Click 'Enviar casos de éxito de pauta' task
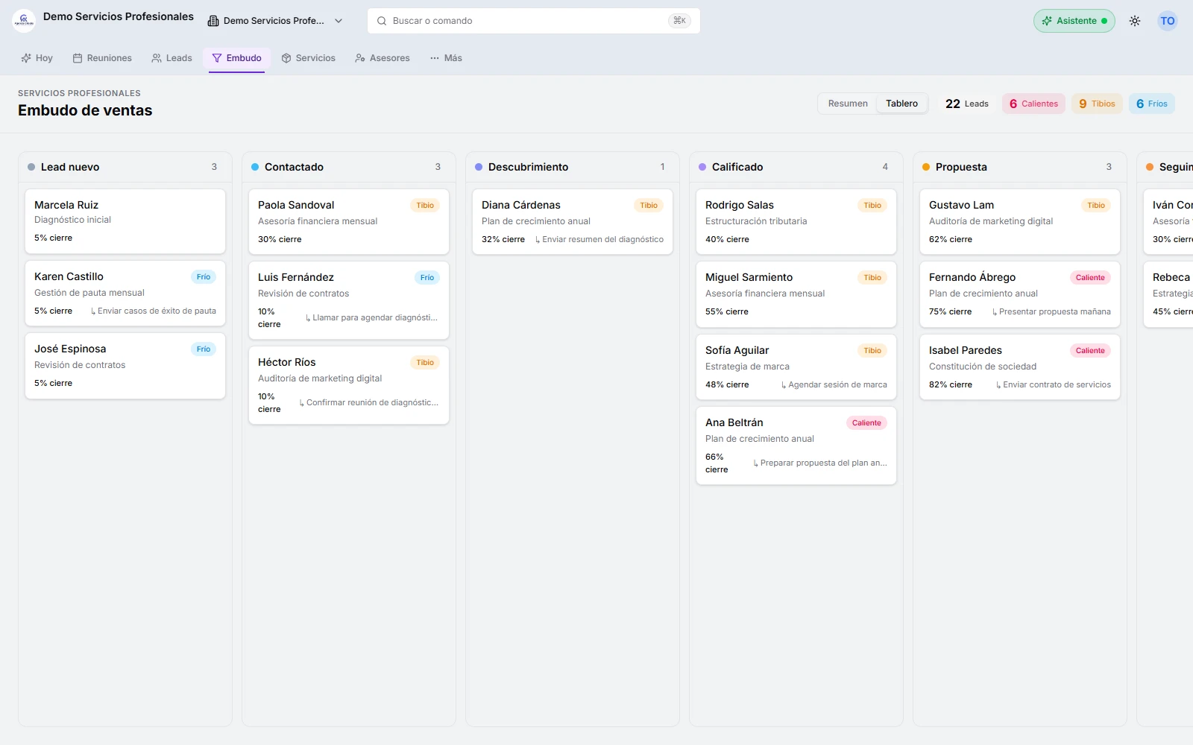1193x745 pixels. pyautogui.click(x=154, y=311)
